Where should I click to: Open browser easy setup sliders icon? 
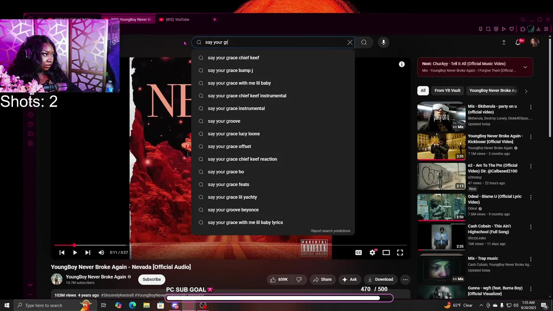click(547, 29)
